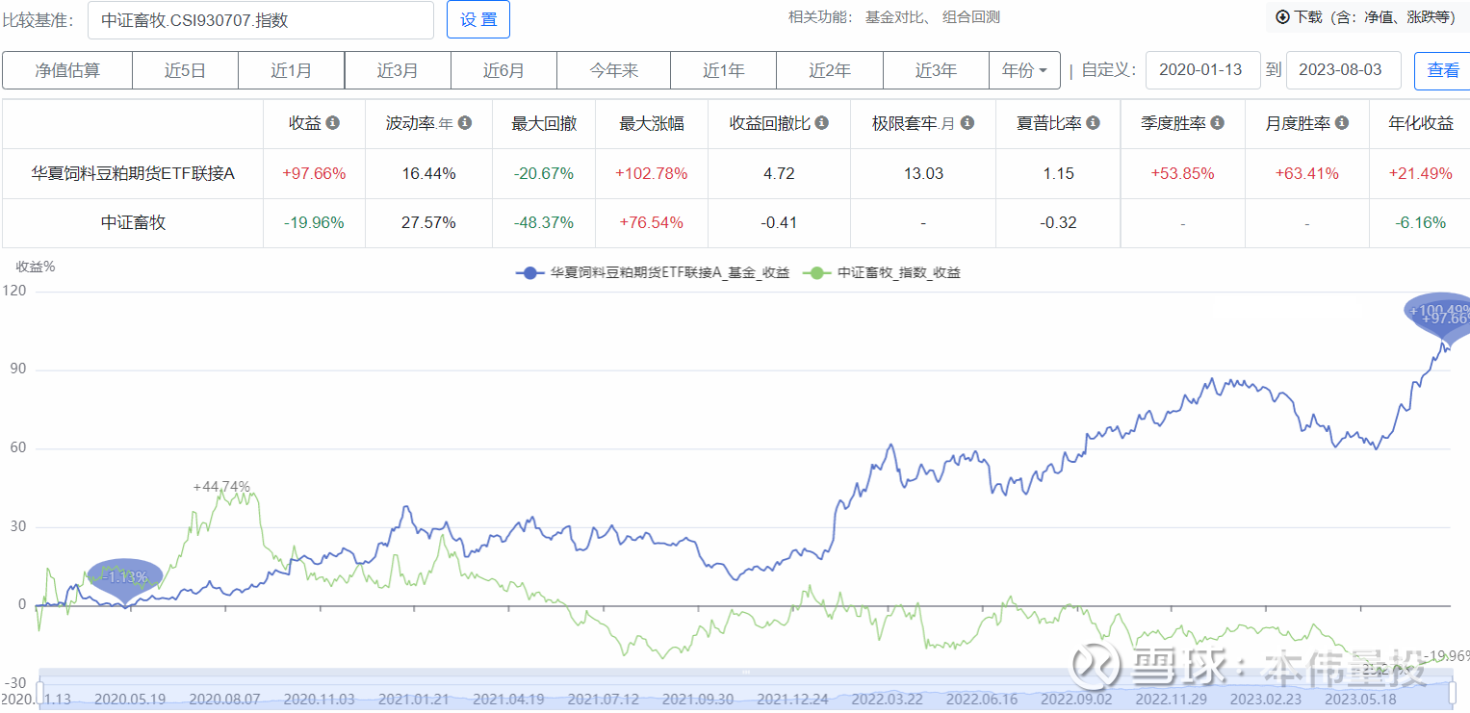Click the 13.03 极限套牢 cell

coord(922,173)
